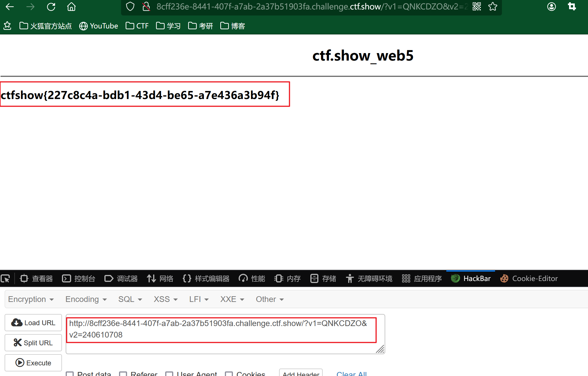The image size is (588, 376).
Task: Open the 控制台 console tab
Action: [79, 278]
